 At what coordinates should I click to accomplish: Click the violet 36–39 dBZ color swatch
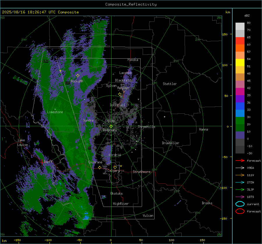240,99
